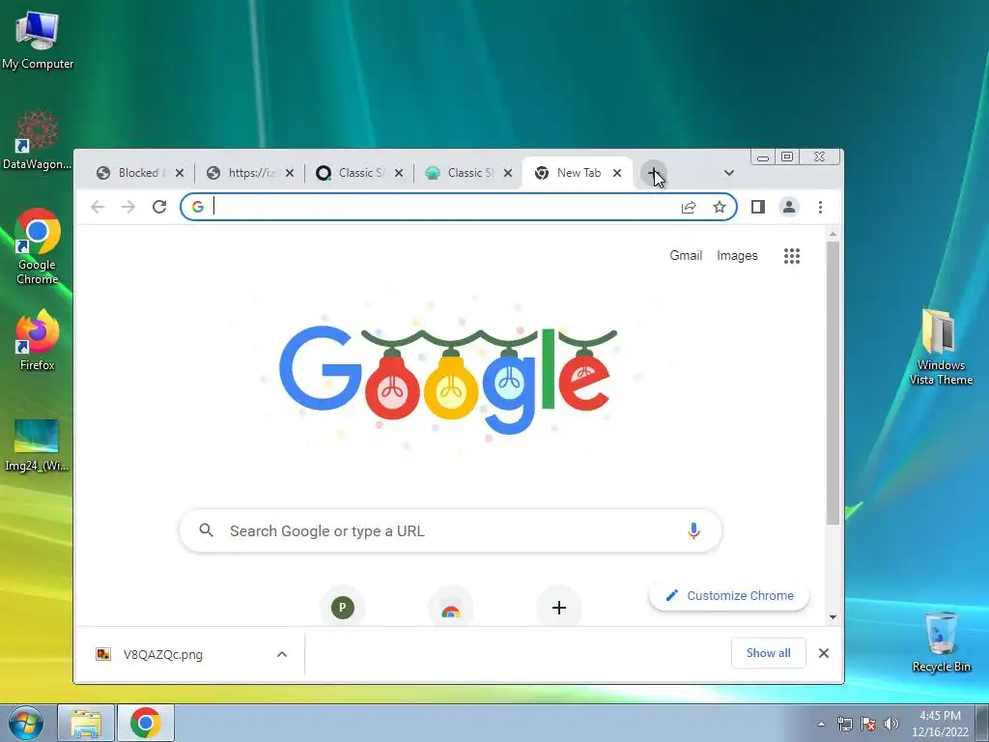Switch to the Classic Shell tab with seashell icon
This screenshot has width=989, height=742.
pos(468,173)
